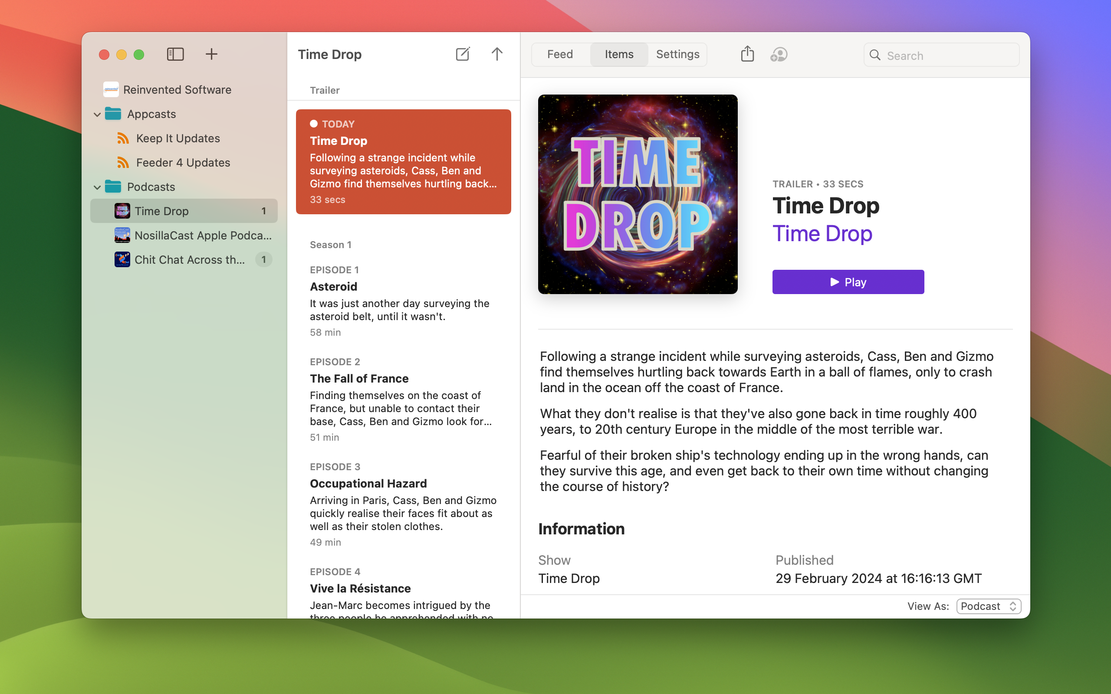Click the 33 secs trailer duration
Viewport: 1111px width, 694px height.
point(327,200)
